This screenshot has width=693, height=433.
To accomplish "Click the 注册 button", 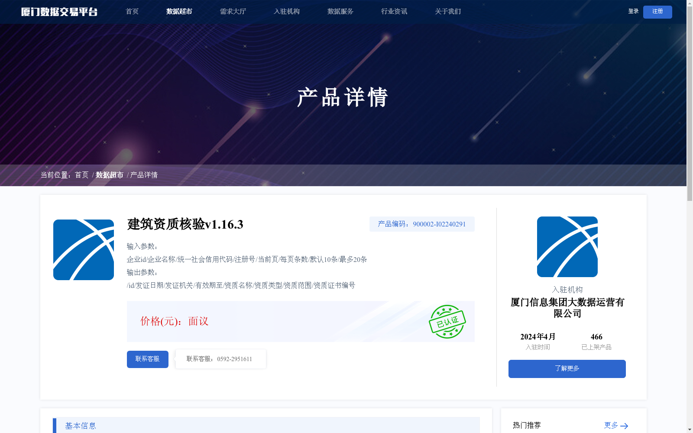I will pos(657,12).
